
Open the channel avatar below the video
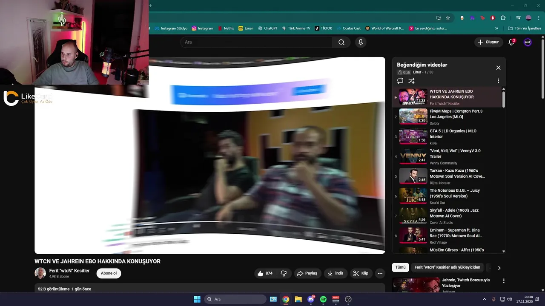[40, 273]
